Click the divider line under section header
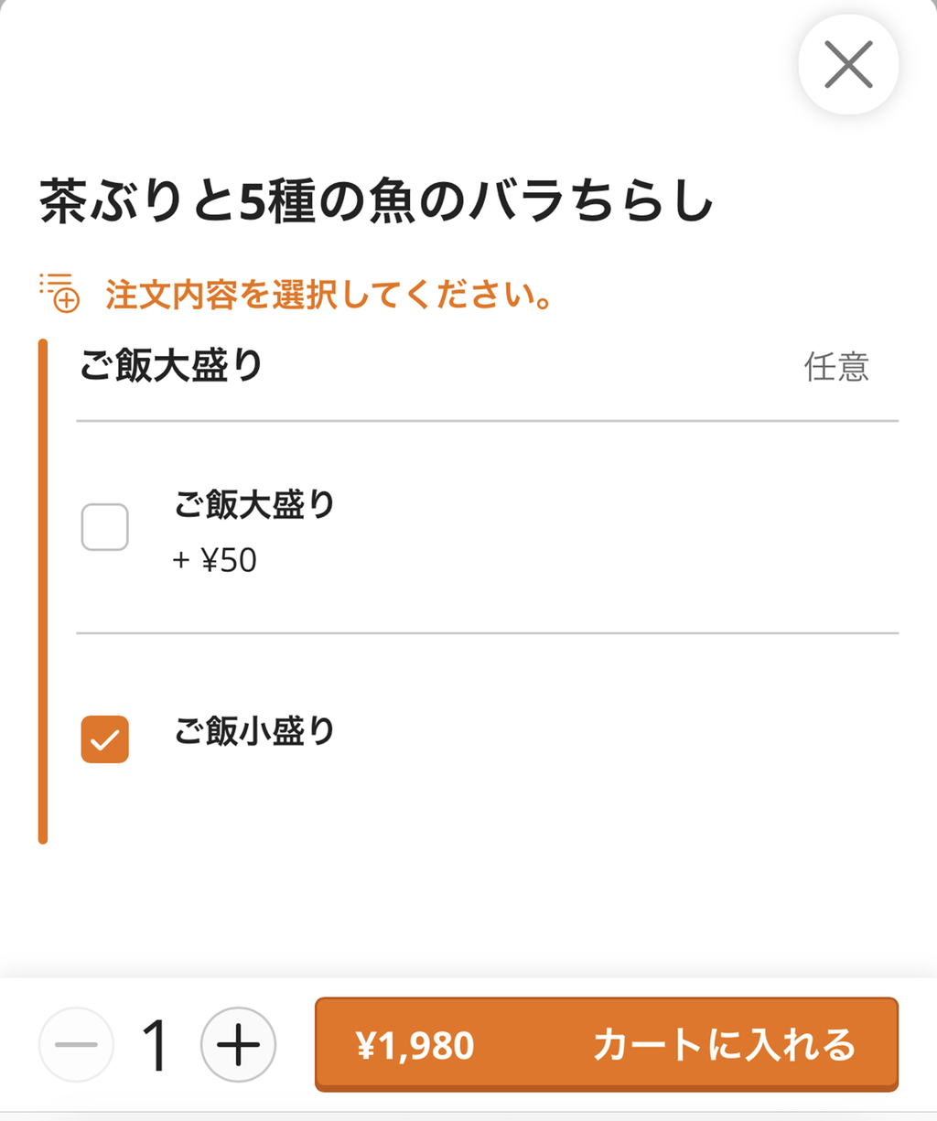The width and height of the screenshot is (937, 1121). [487, 421]
